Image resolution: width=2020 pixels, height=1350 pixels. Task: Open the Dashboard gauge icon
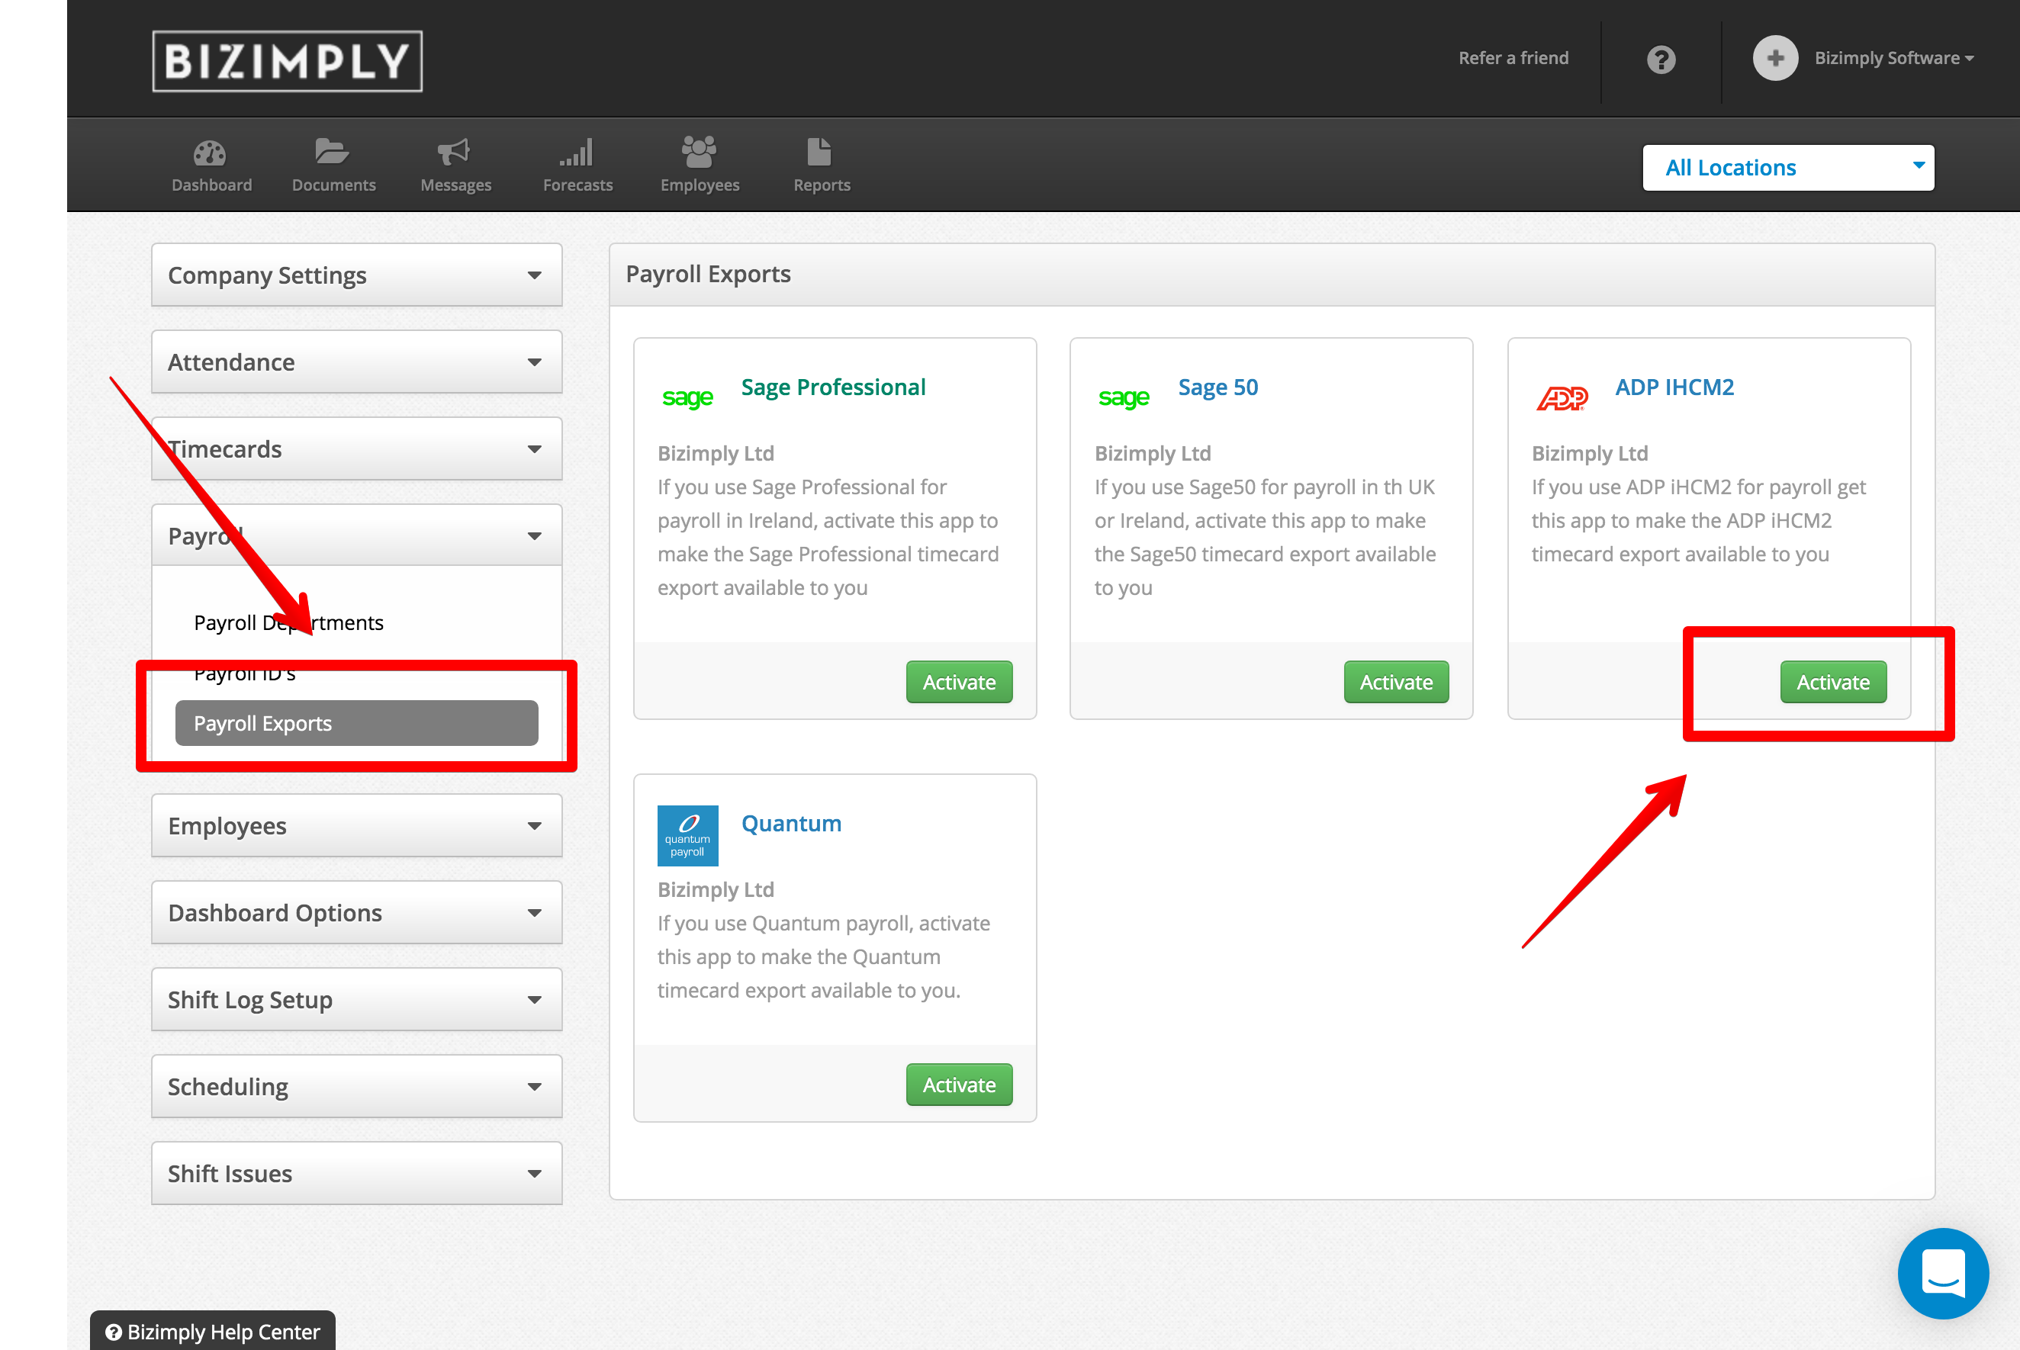(x=209, y=153)
